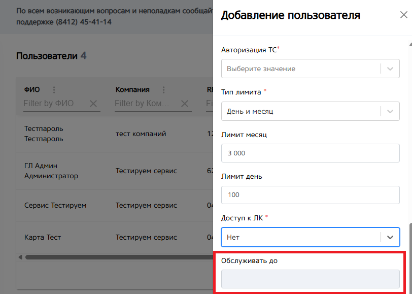The width and height of the screenshot is (412, 294).
Task: Click the Filter by ФИО input
Action: [x=55, y=104]
